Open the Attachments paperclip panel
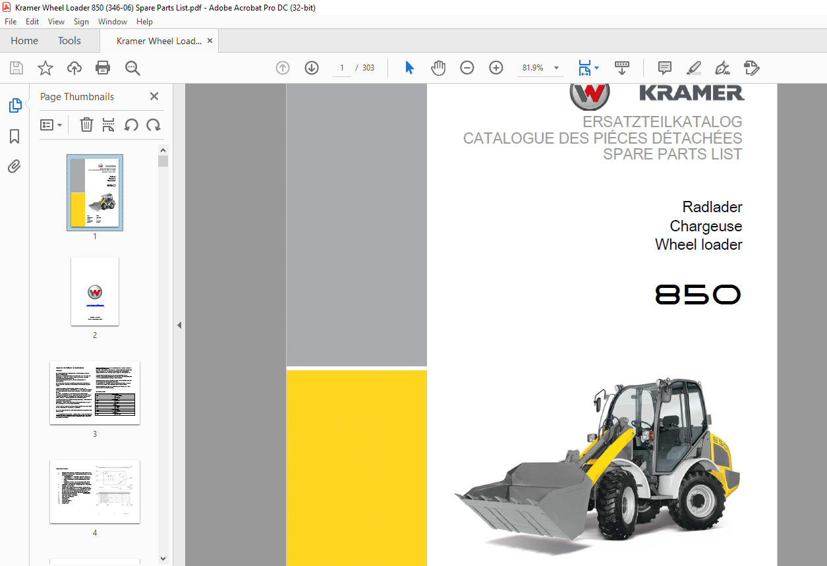 pyautogui.click(x=14, y=167)
